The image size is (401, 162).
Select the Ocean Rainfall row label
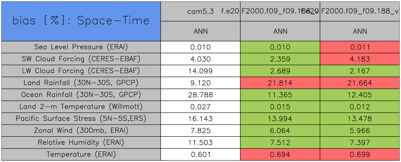point(81,95)
